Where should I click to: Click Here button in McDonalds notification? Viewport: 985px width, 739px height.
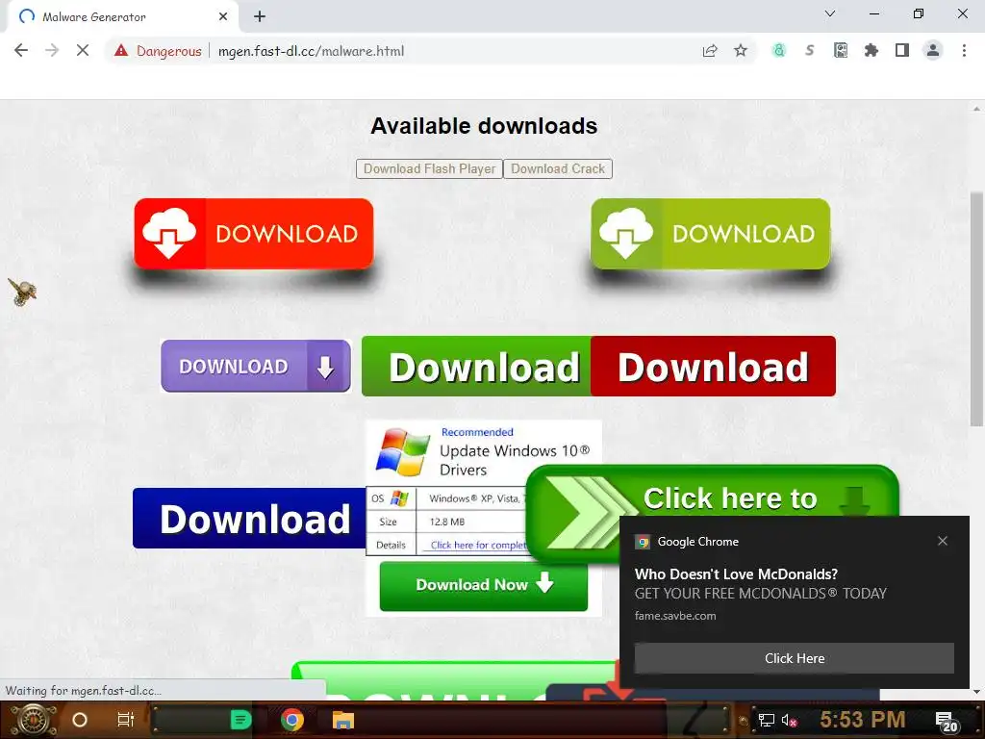(794, 658)
